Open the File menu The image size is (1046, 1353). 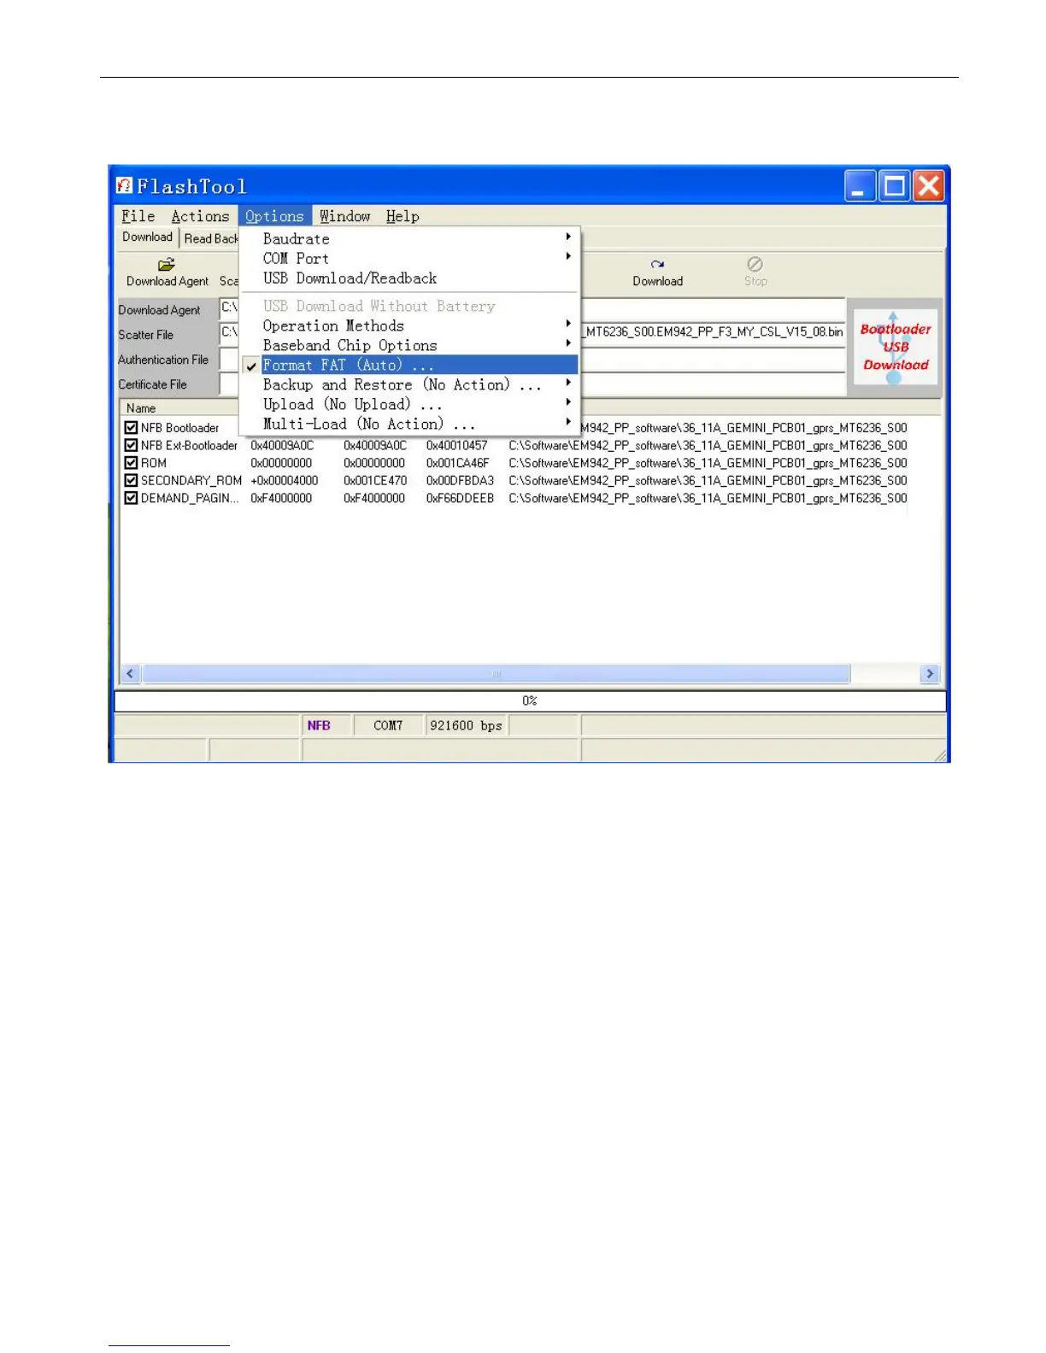138,216
